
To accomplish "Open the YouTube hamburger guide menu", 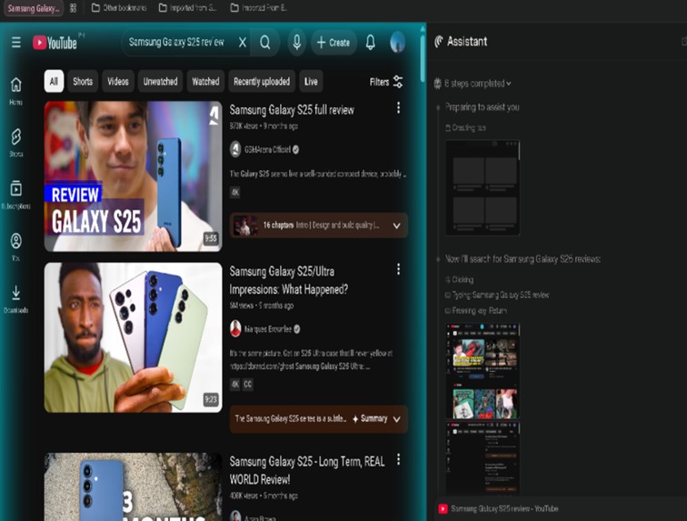I will [16, 43].
